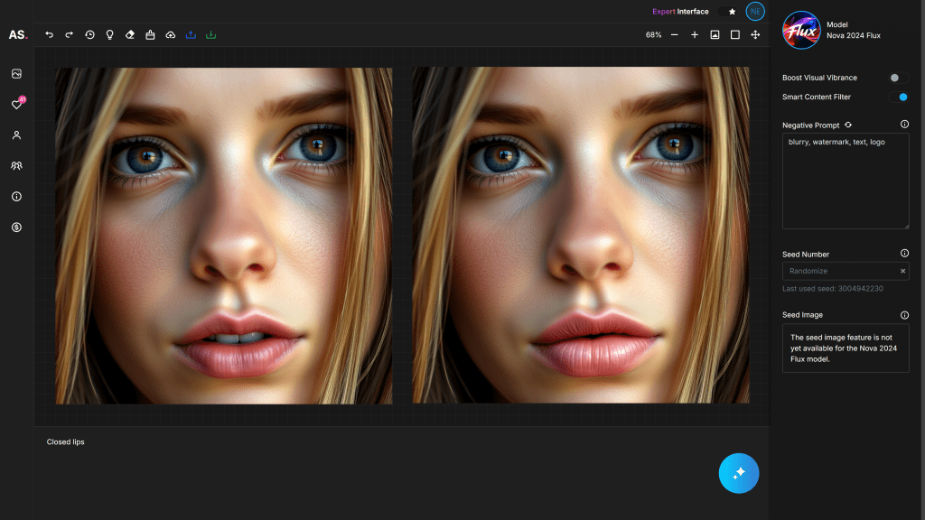Open the account profile sidebar icon
This screenshot has height=520, width=925.
coord(16,135)
